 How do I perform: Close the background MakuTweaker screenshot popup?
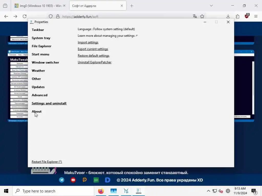(x=252, y=52)
